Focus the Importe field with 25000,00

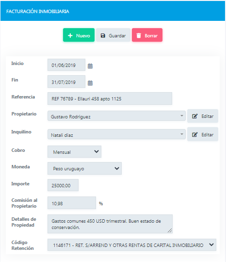[63, 185]
